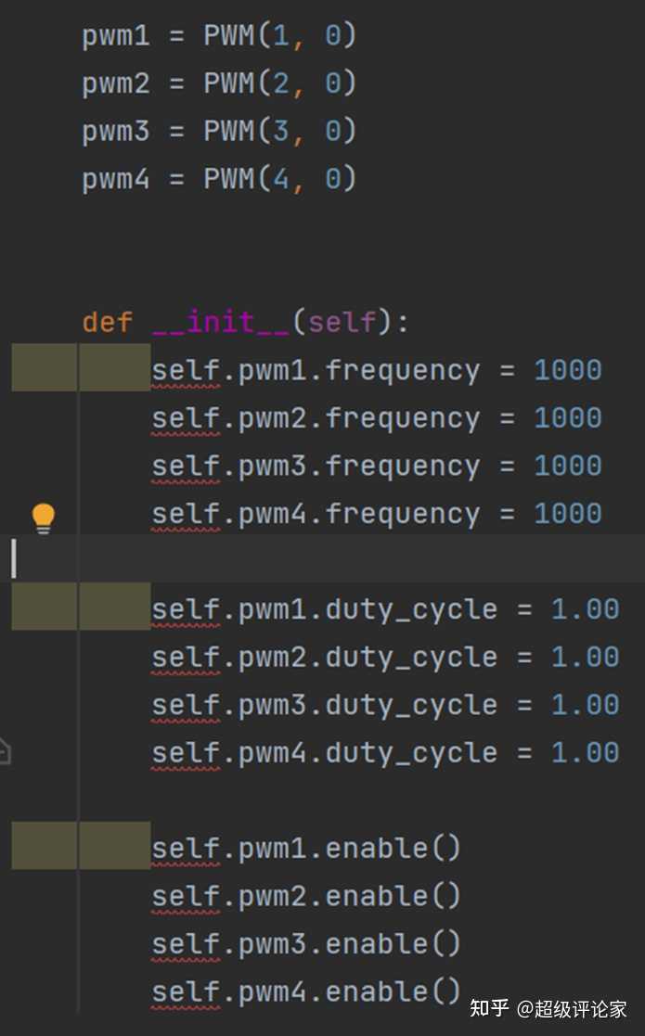Click the def keyword

107,323
